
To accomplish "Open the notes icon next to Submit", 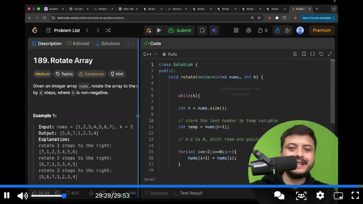I will (202, 30).
